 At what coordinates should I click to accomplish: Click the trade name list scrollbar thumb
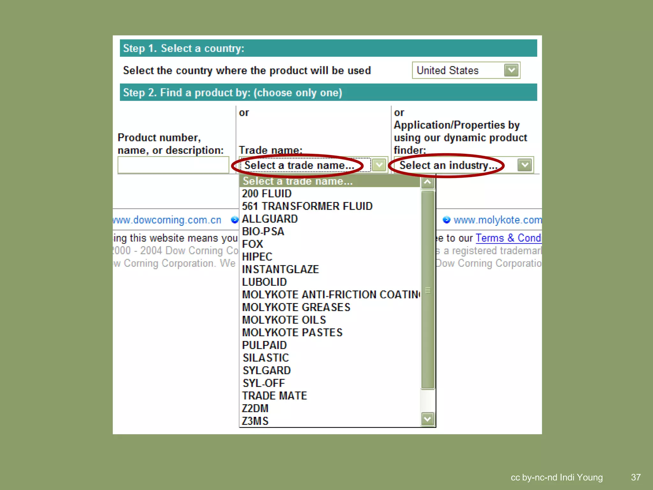click(428, 290)
